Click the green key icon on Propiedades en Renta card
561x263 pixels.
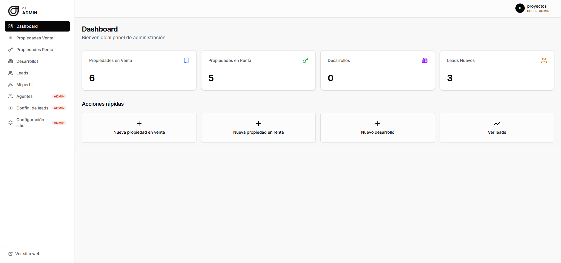point(305,60)
